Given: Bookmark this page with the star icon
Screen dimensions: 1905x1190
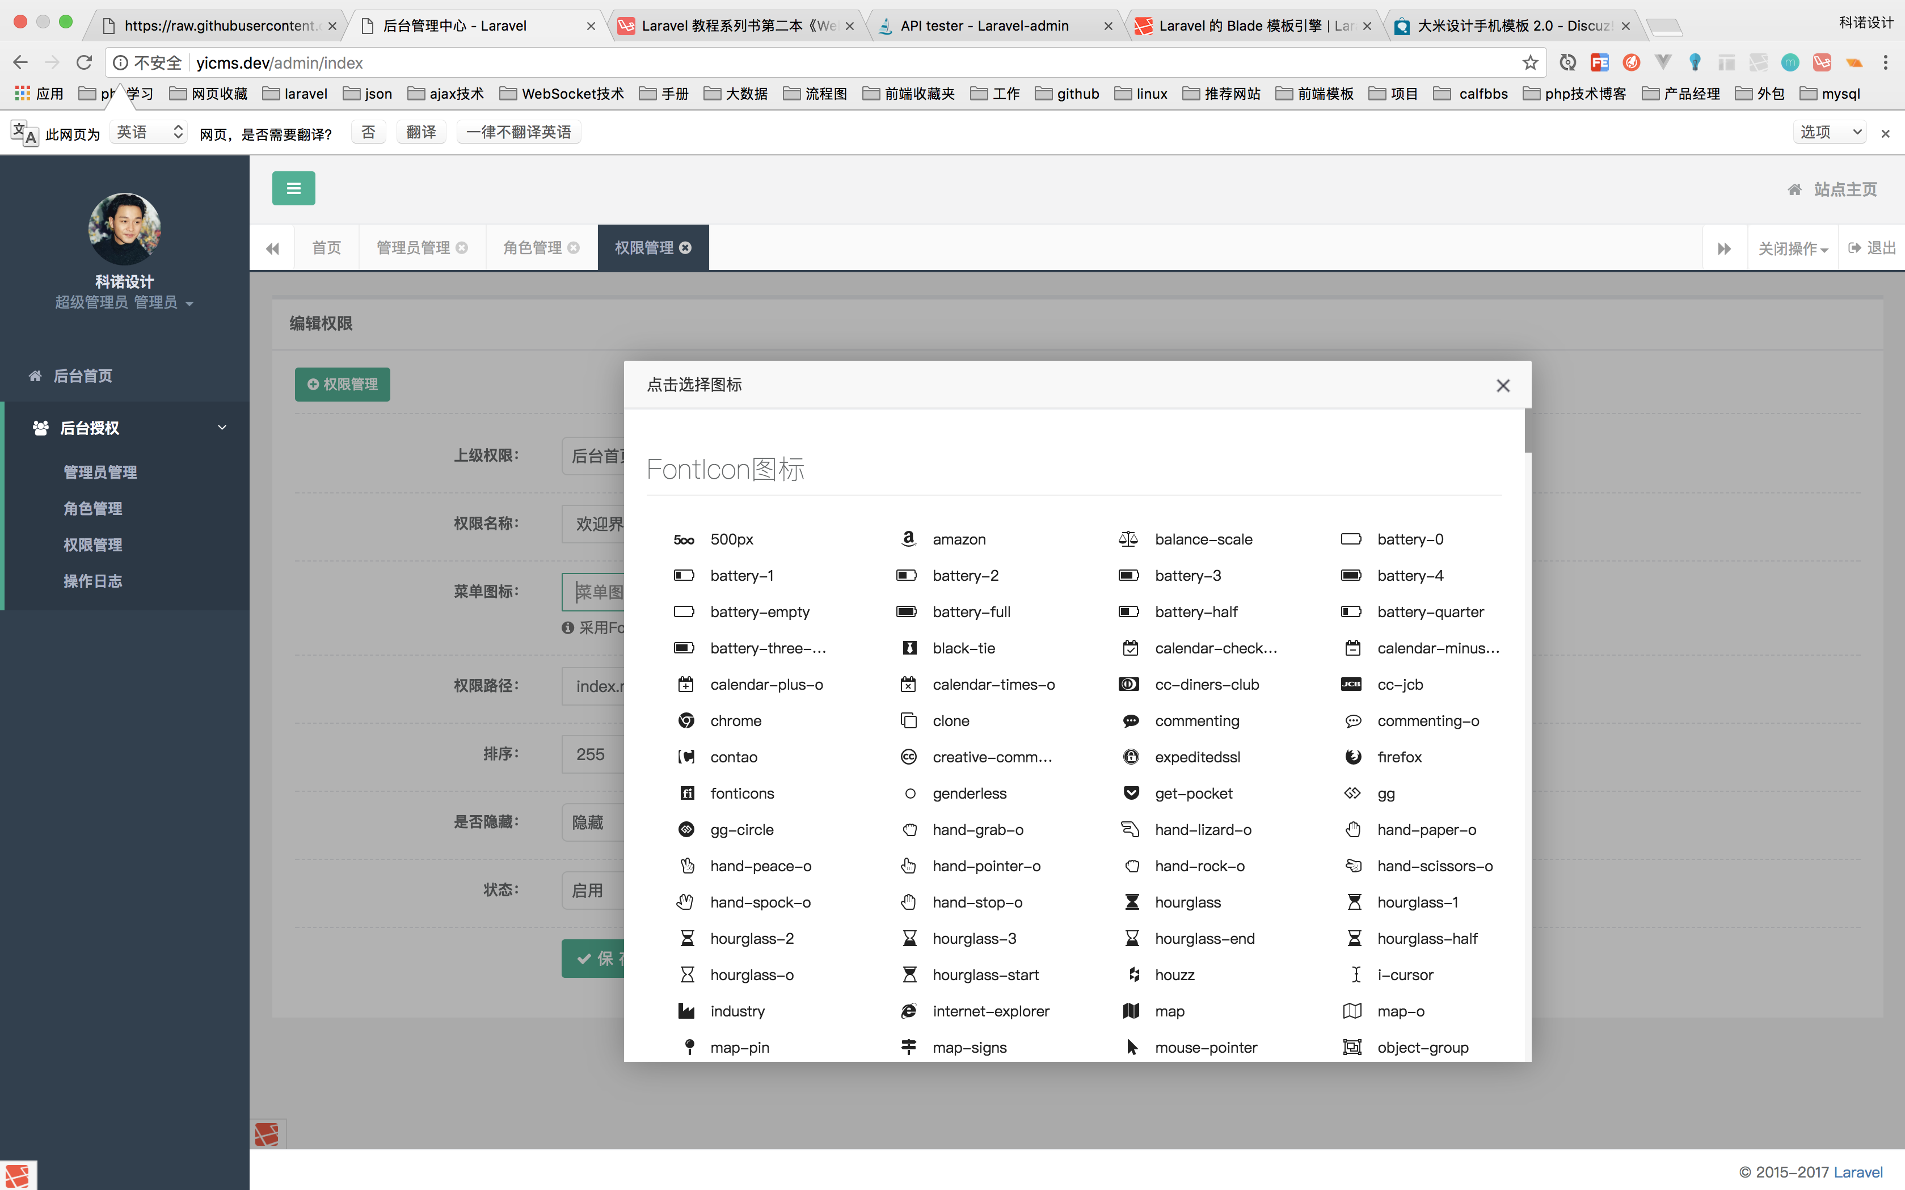Looking at the screenshot, I should click(1529, 62).
